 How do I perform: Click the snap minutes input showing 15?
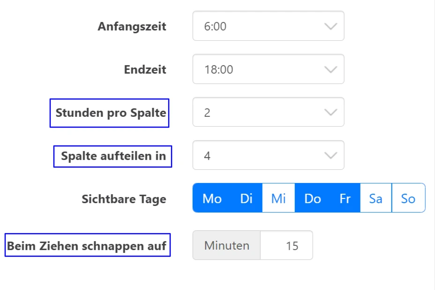point(286,245)
